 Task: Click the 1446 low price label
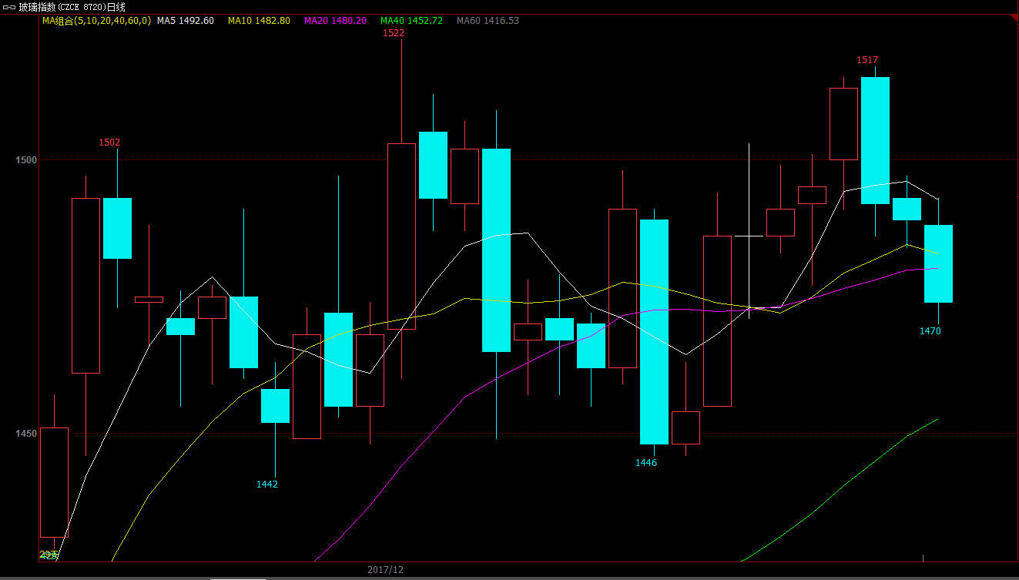coord(646,463)
